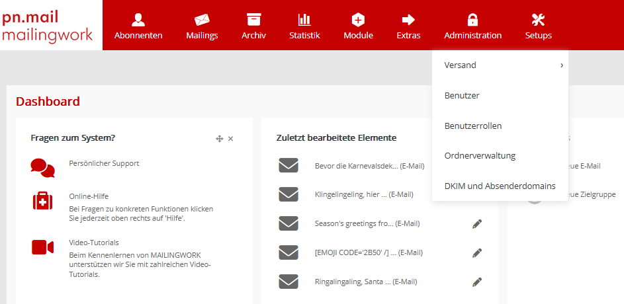Open the Video-Tutorials link
The height and width of the screenshot is (304, 624).
tap(94, 243)
